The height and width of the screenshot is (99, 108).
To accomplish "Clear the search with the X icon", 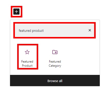I will (90, 30).
